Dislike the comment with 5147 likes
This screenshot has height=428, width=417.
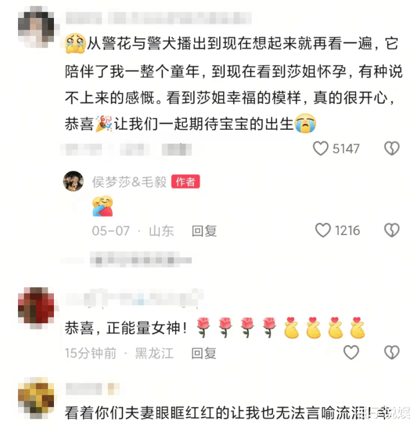(392, 148)
